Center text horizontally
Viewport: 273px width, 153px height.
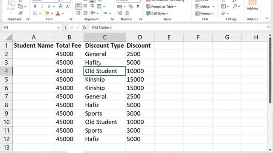click(85, 6)
